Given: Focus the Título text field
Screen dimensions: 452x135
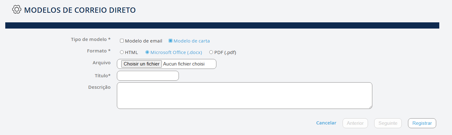Looking at the screenshot, I should pos(148,76).
